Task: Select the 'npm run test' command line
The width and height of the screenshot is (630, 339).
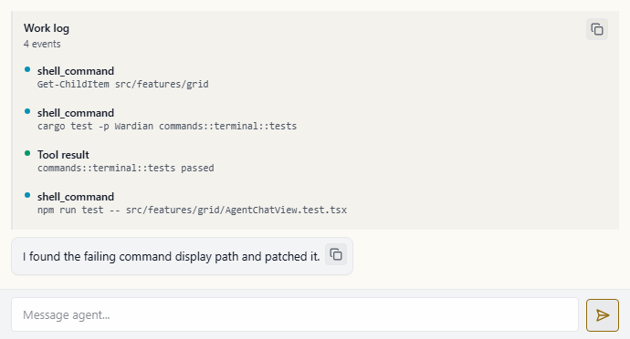Action: [192, 210]
